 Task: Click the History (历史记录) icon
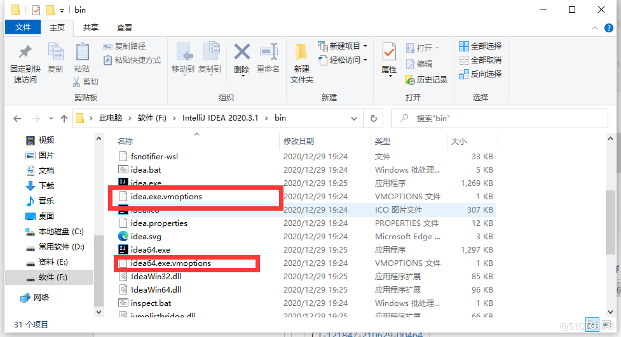410,80
